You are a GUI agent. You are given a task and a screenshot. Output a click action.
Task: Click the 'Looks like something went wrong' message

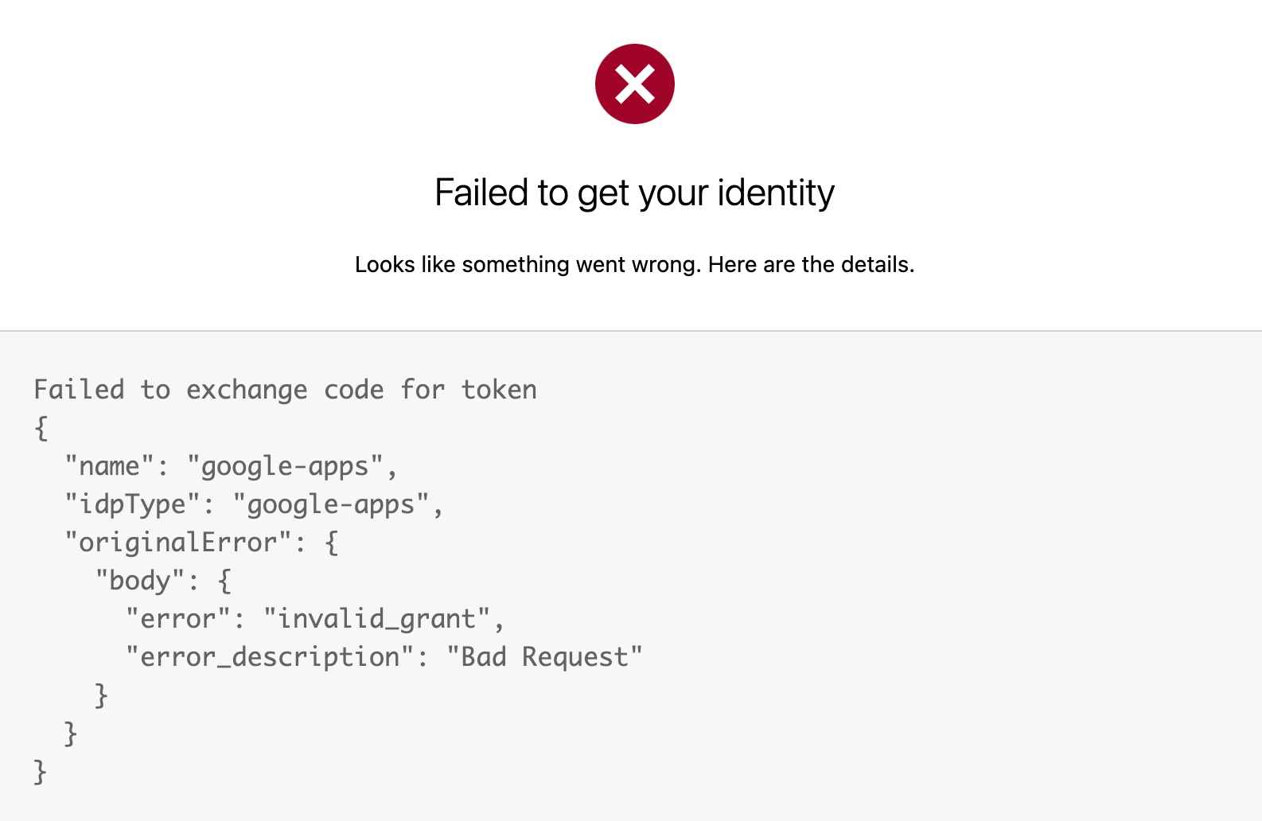coord(634,264)
